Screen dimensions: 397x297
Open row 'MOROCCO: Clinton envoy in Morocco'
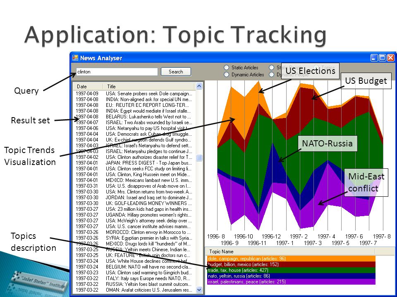pos(134,232)
